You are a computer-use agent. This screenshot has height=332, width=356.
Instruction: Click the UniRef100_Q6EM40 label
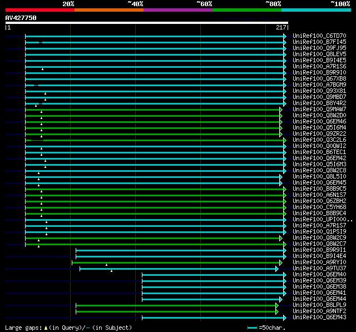click(319, 275)
